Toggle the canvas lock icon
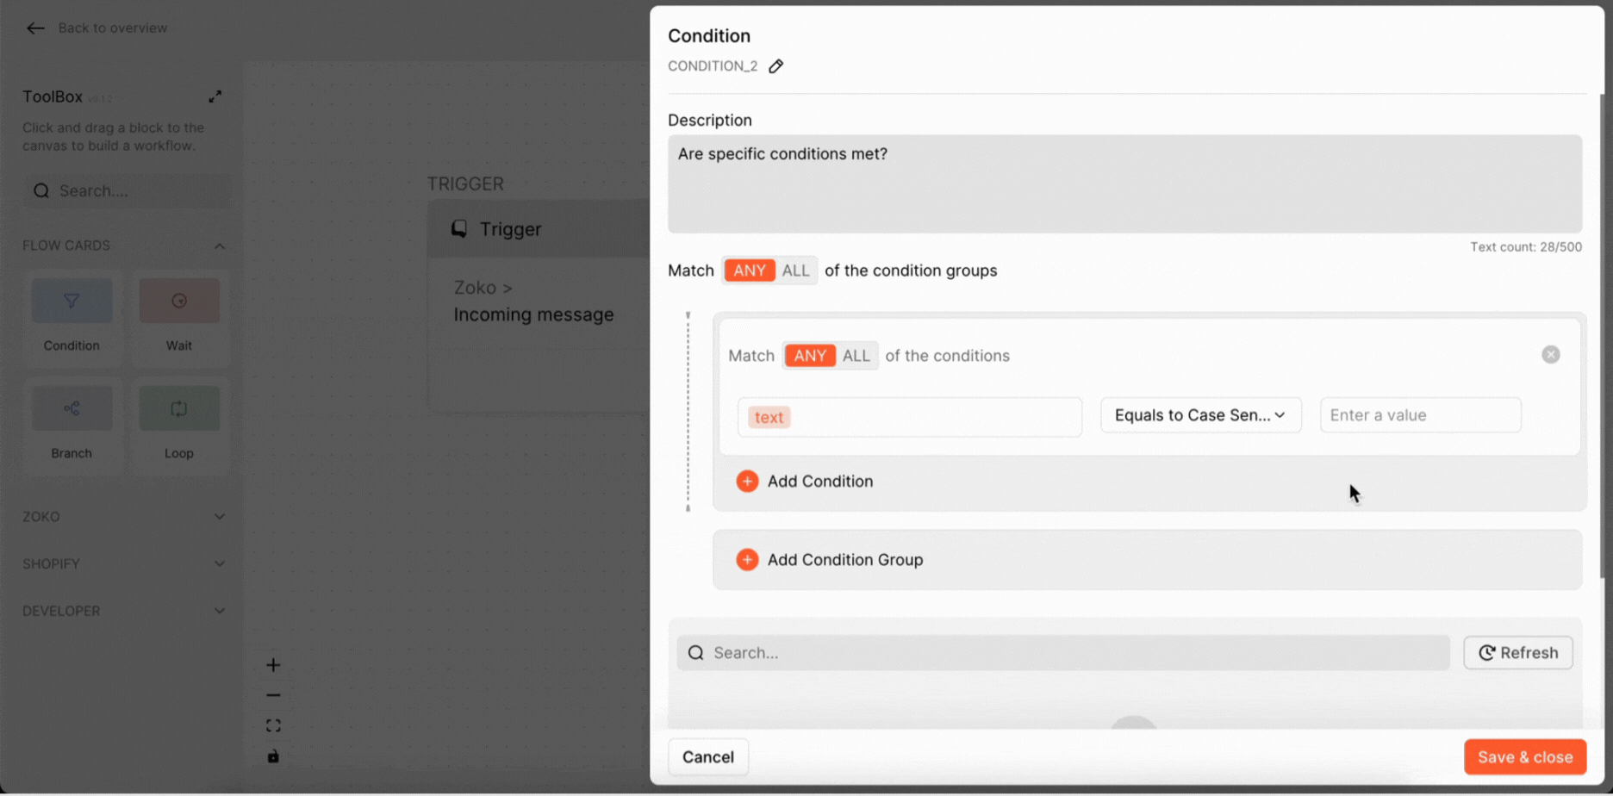The width and height of the screenshot is (1613, 796). [273, 756]
